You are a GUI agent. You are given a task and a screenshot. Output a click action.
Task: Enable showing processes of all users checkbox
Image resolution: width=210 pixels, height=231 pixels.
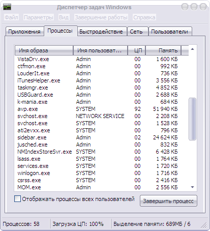tap(17, 198)
